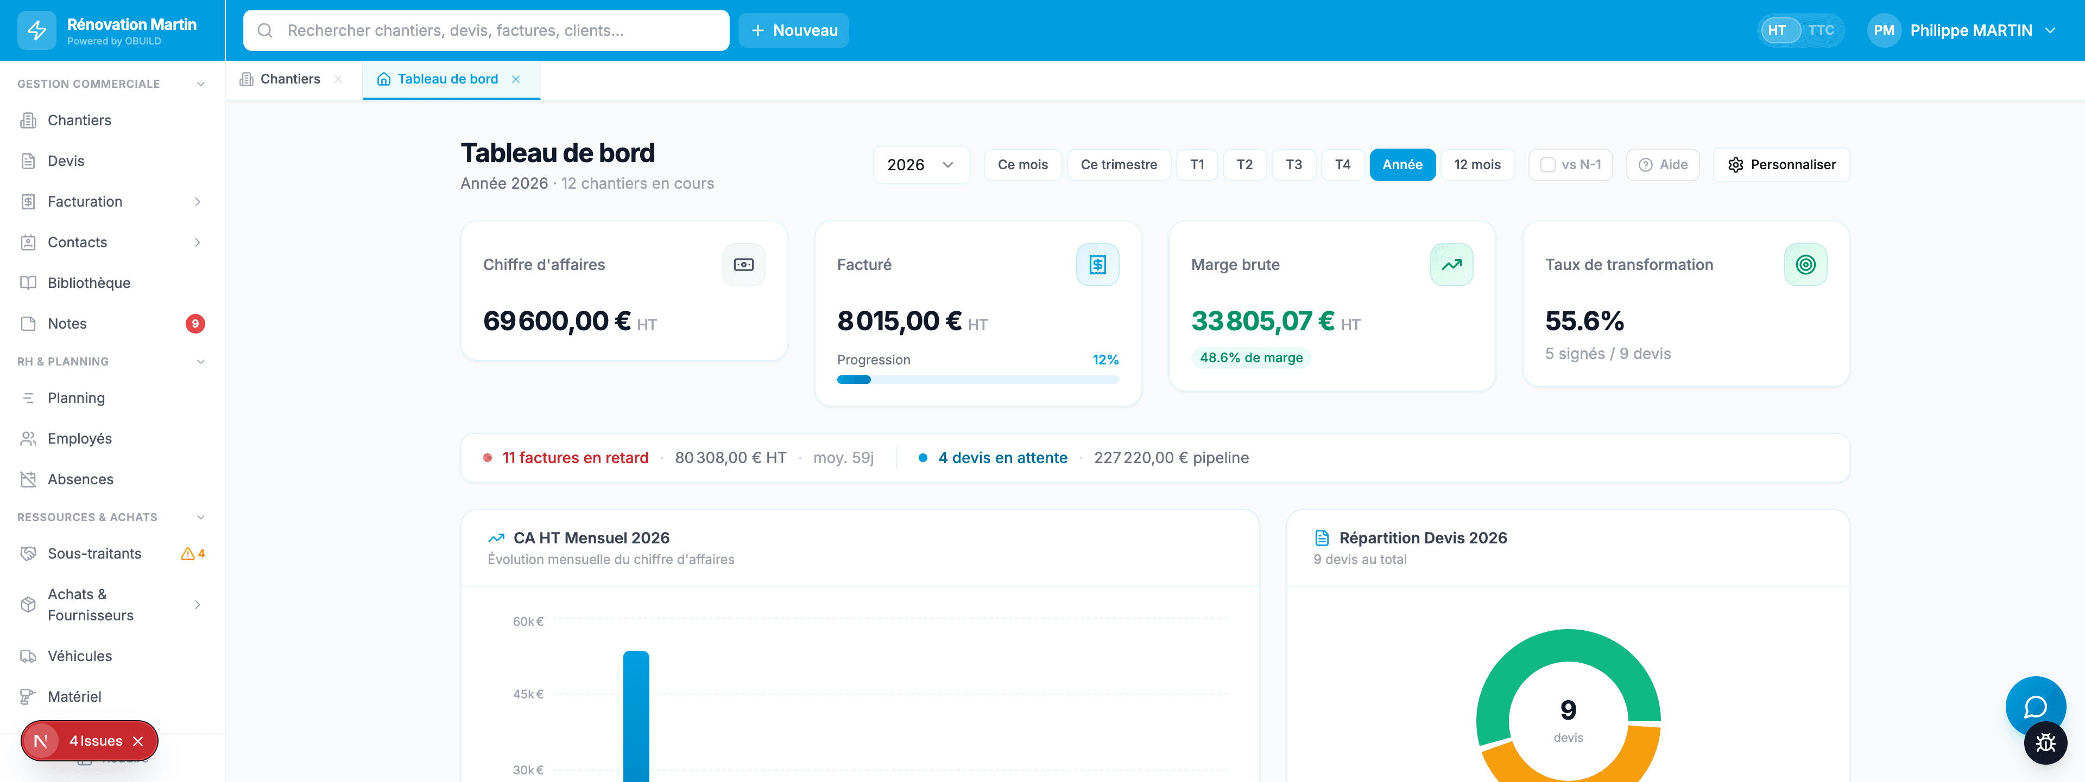The image size is (2085, 782).
Task: Click the Rénovation Martin lightning logo
Action: coord(36,31)
